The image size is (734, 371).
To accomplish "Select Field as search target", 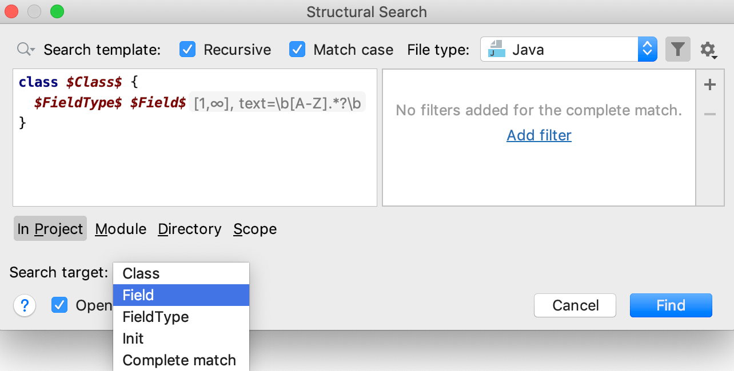I will pos(181,295).
